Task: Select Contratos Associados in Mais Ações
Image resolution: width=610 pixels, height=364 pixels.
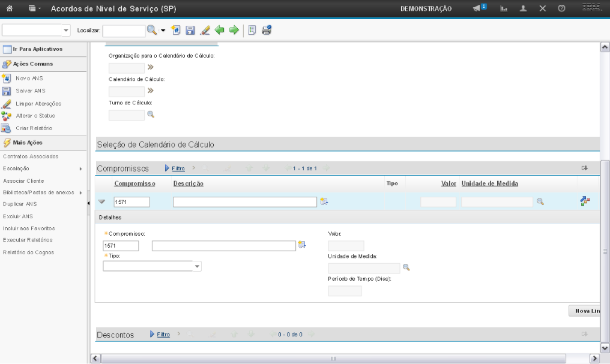Action: [31, 157]
